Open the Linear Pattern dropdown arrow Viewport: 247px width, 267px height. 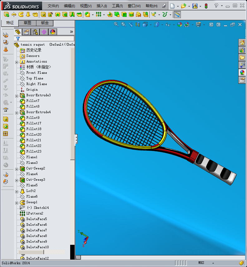(x=104, y=15)
